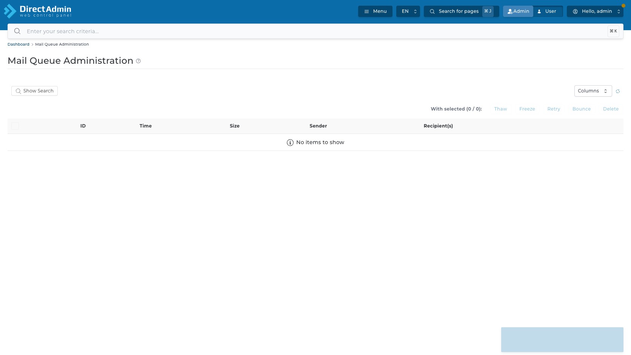Go to Dashboard breadcrumb link
631x355 pixels.
pyautogui.click(x=18, y=45)
